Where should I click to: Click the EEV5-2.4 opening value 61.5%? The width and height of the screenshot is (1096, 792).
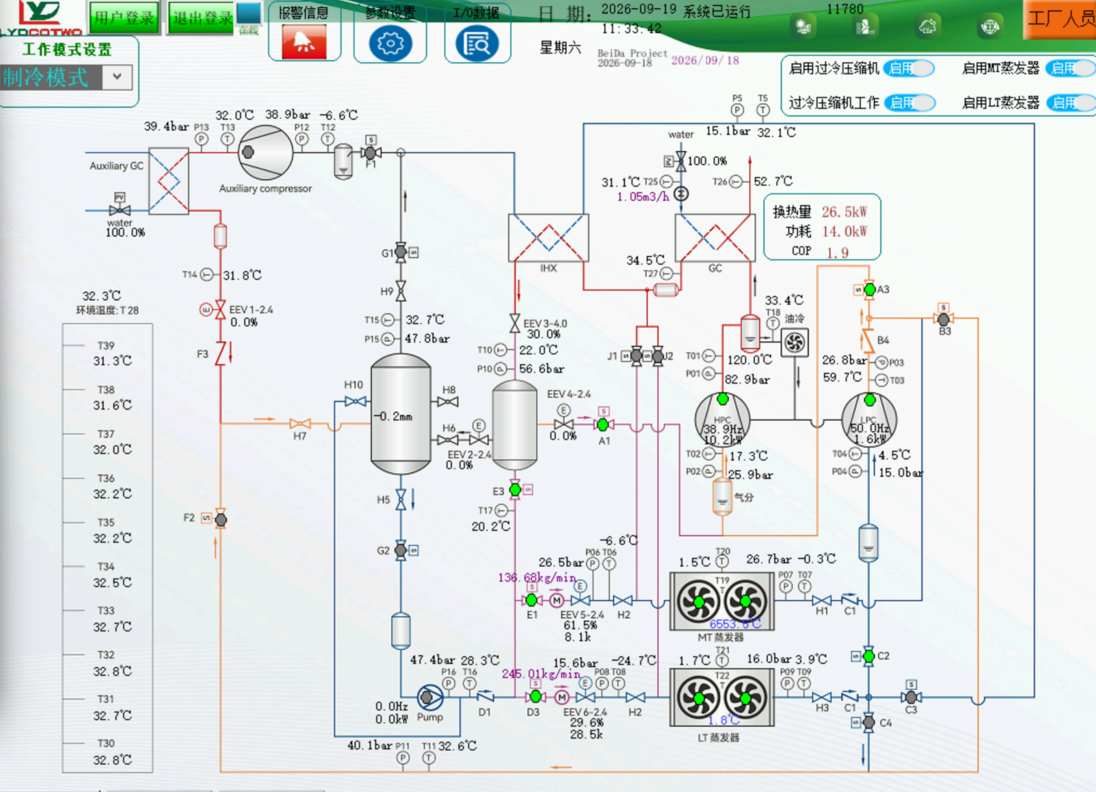coord(580,625)
